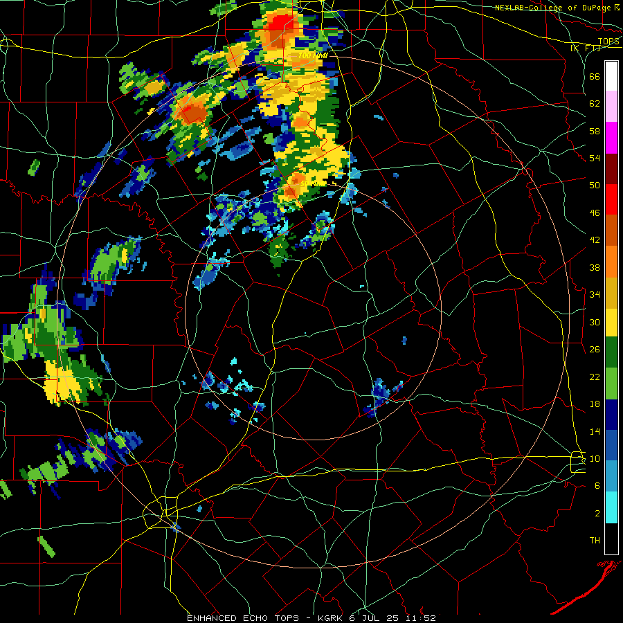Click the legend value "18"
This screenshot has height=623, width=623.
pos(595,404)
